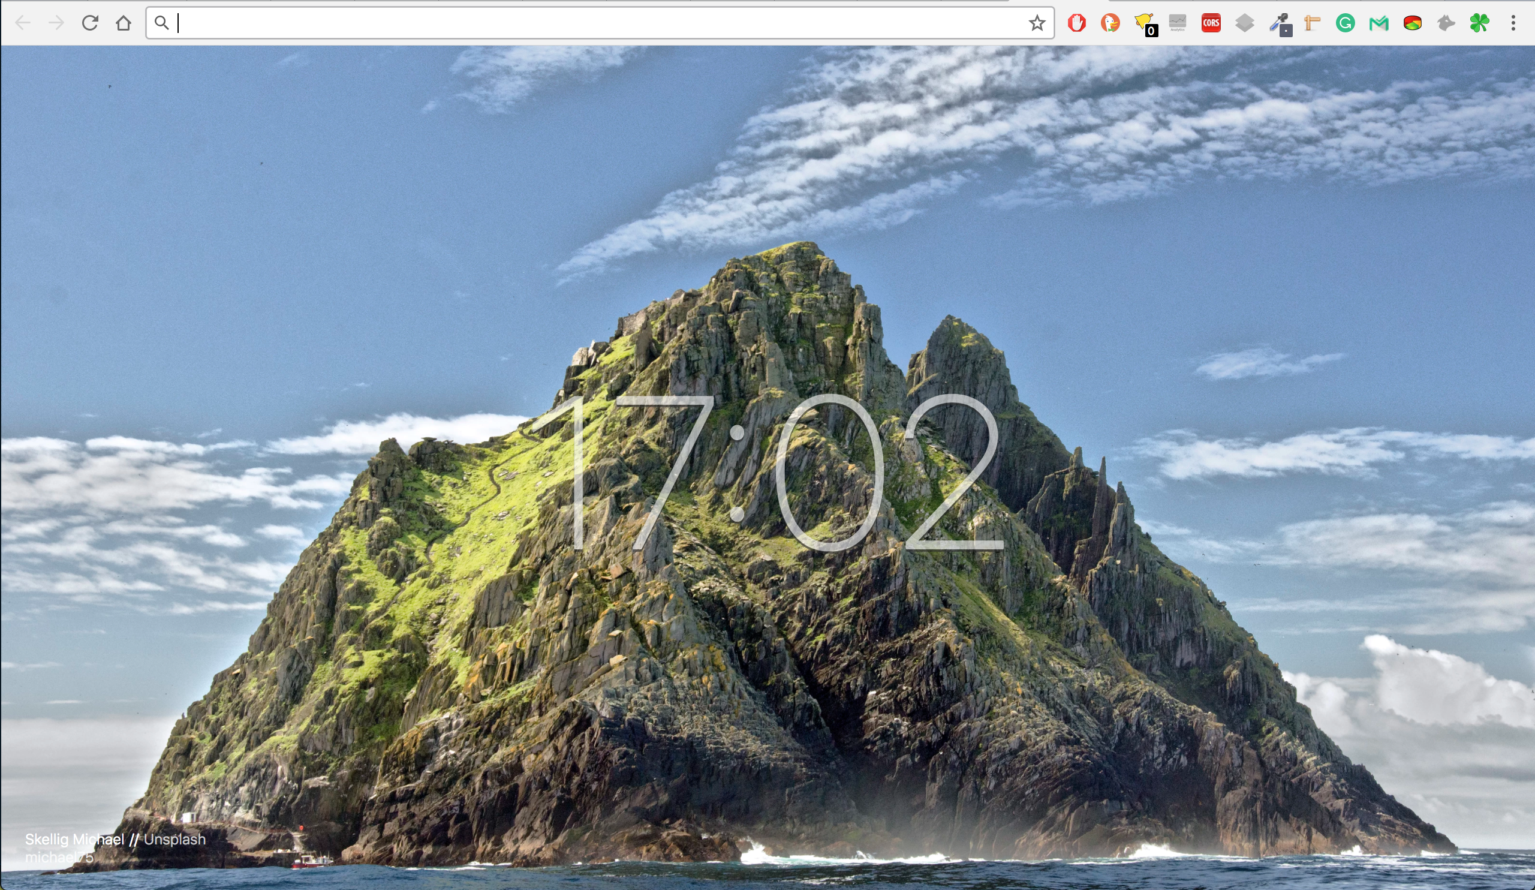Image resolution: width=1535 pixels, height=890 pixels.
Task: Go to the browser home page
Action: 124,23
